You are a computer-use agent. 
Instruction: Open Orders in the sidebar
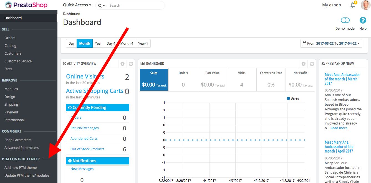click(10, 38)
